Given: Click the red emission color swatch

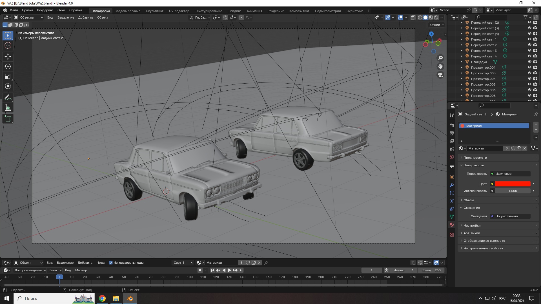Looking at the screenshot, I should click(x=513, y=184).
